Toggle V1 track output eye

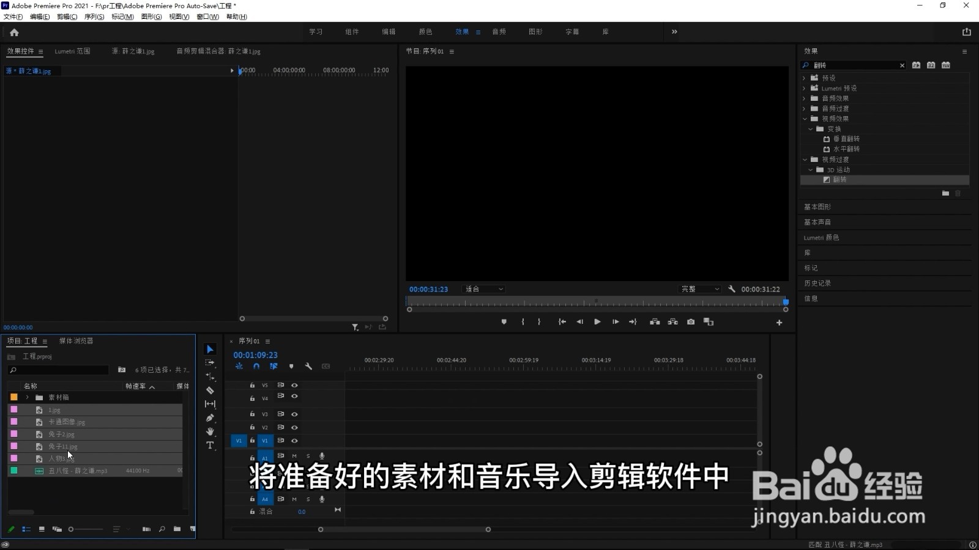[x=294, y=441]
